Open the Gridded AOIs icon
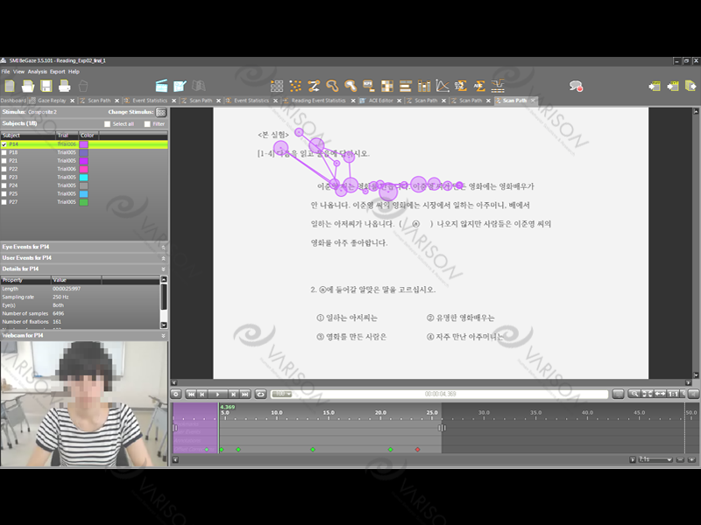Viewport: 701px width, 525px height. (387, 86)
